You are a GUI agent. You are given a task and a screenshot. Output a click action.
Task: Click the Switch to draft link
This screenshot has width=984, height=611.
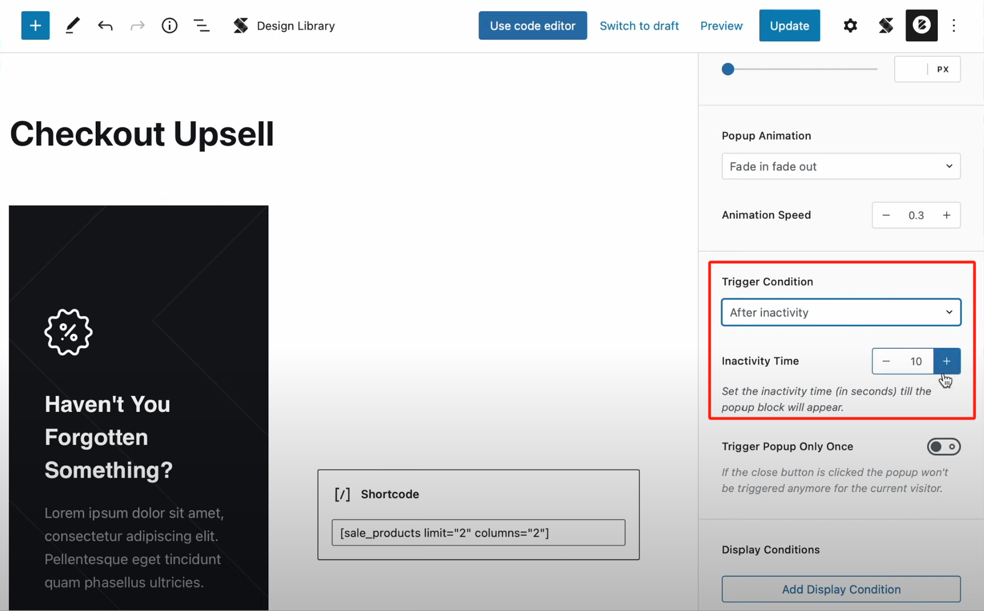(x=639, y=25)
